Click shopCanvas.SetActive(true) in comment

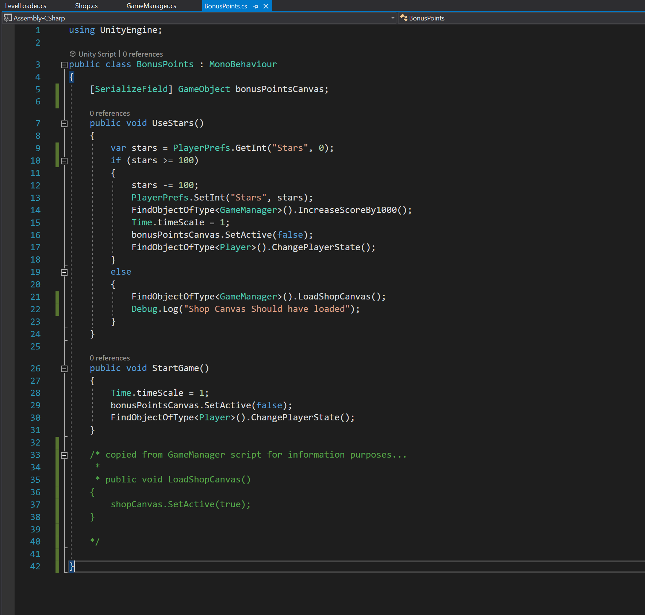tap(180, 504)
